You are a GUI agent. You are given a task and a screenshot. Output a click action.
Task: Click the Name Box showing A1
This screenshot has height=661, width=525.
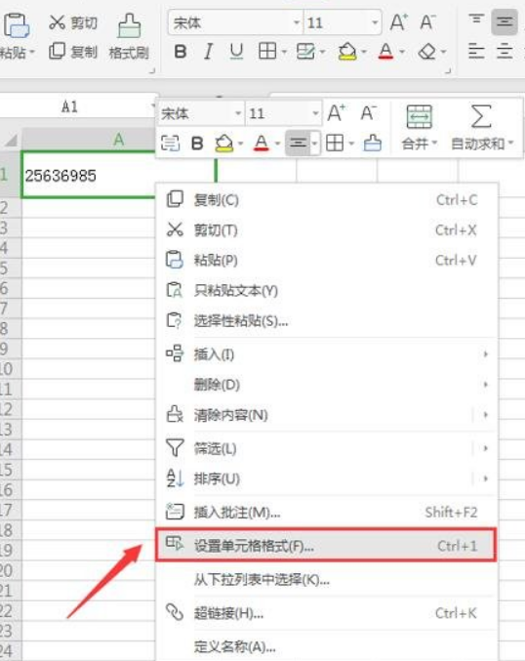click(70, 106)
